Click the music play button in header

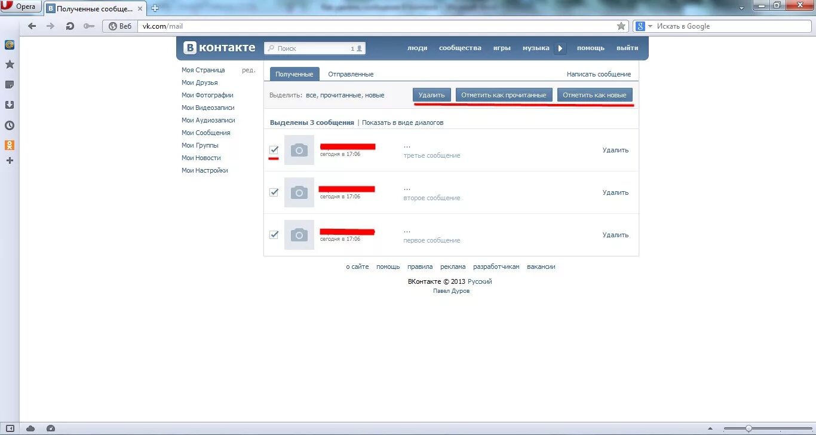click(x=560, y=48)
